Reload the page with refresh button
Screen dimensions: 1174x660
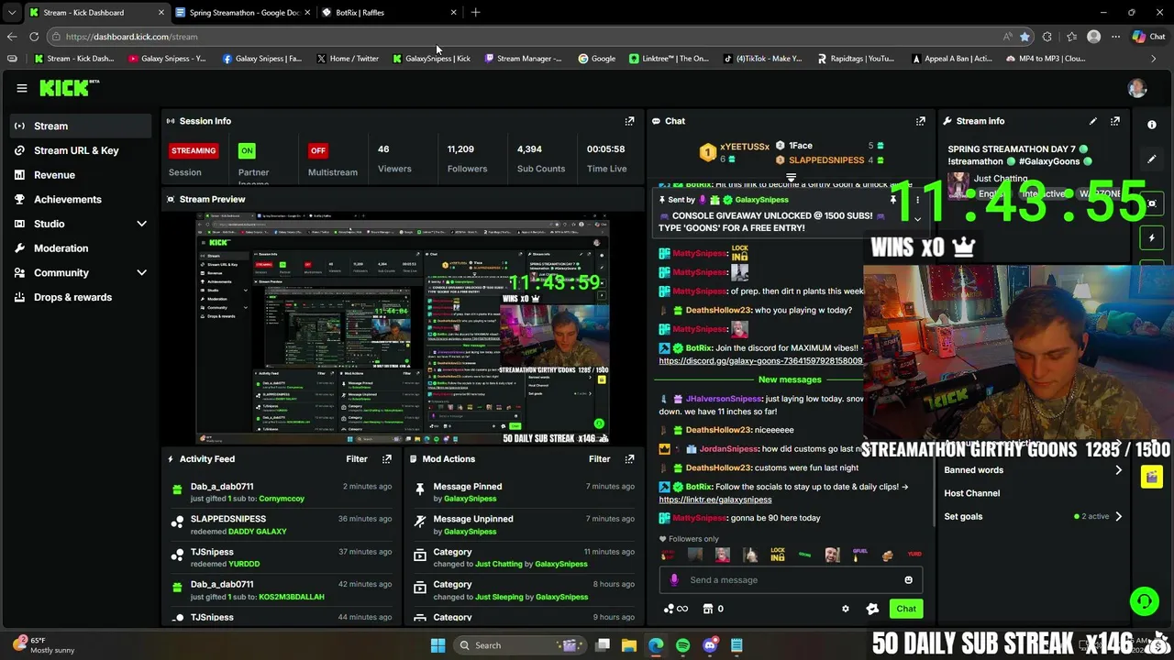tap(34, 37)
